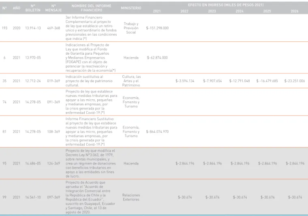Click the 'AÑO' column header
This screenshot has height=216, width=308.
(x=17, y=8)
